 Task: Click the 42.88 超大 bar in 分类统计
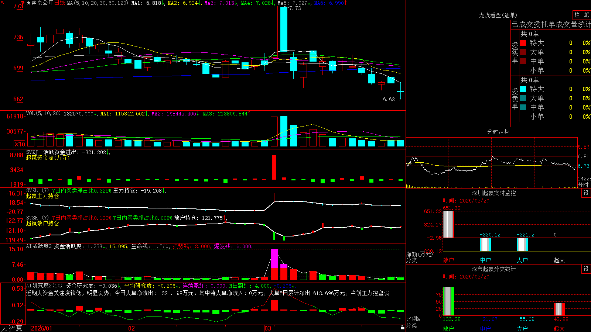(559, 309)
